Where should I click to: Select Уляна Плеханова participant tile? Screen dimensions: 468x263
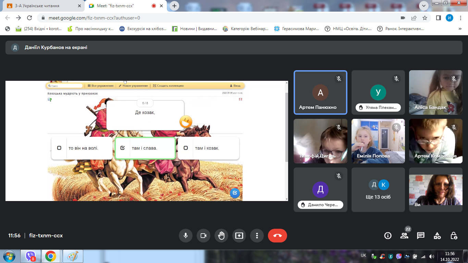[x=378, y=92]
